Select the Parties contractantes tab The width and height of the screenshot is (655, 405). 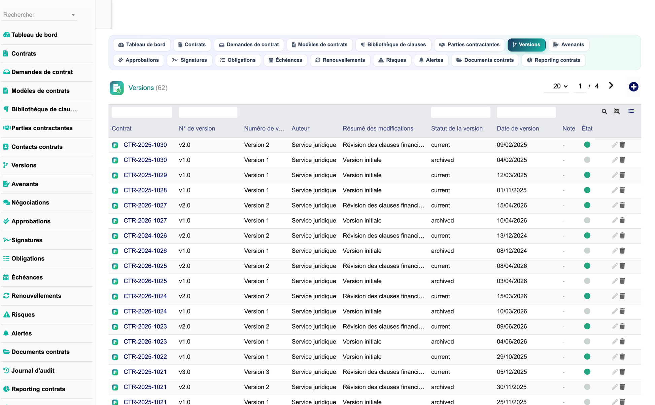[469, 44]
